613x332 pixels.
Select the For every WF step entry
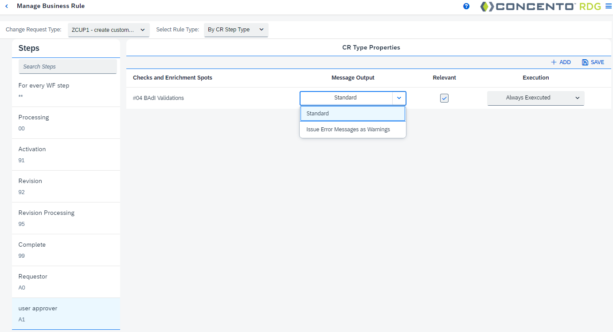coord(66,90)
